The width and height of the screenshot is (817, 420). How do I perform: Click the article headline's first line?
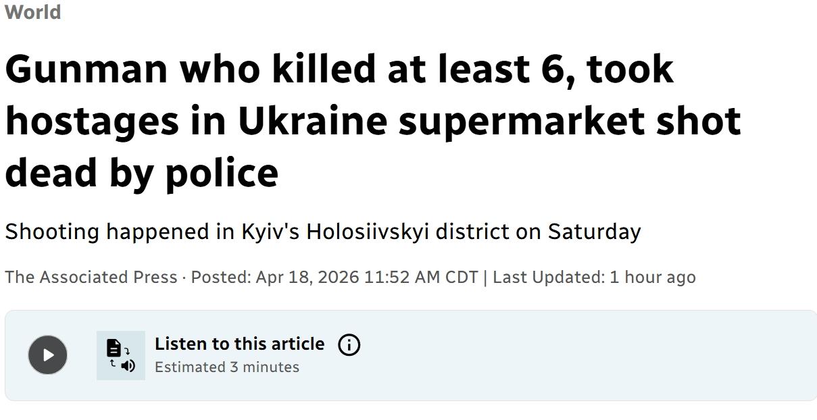[339, 69]
